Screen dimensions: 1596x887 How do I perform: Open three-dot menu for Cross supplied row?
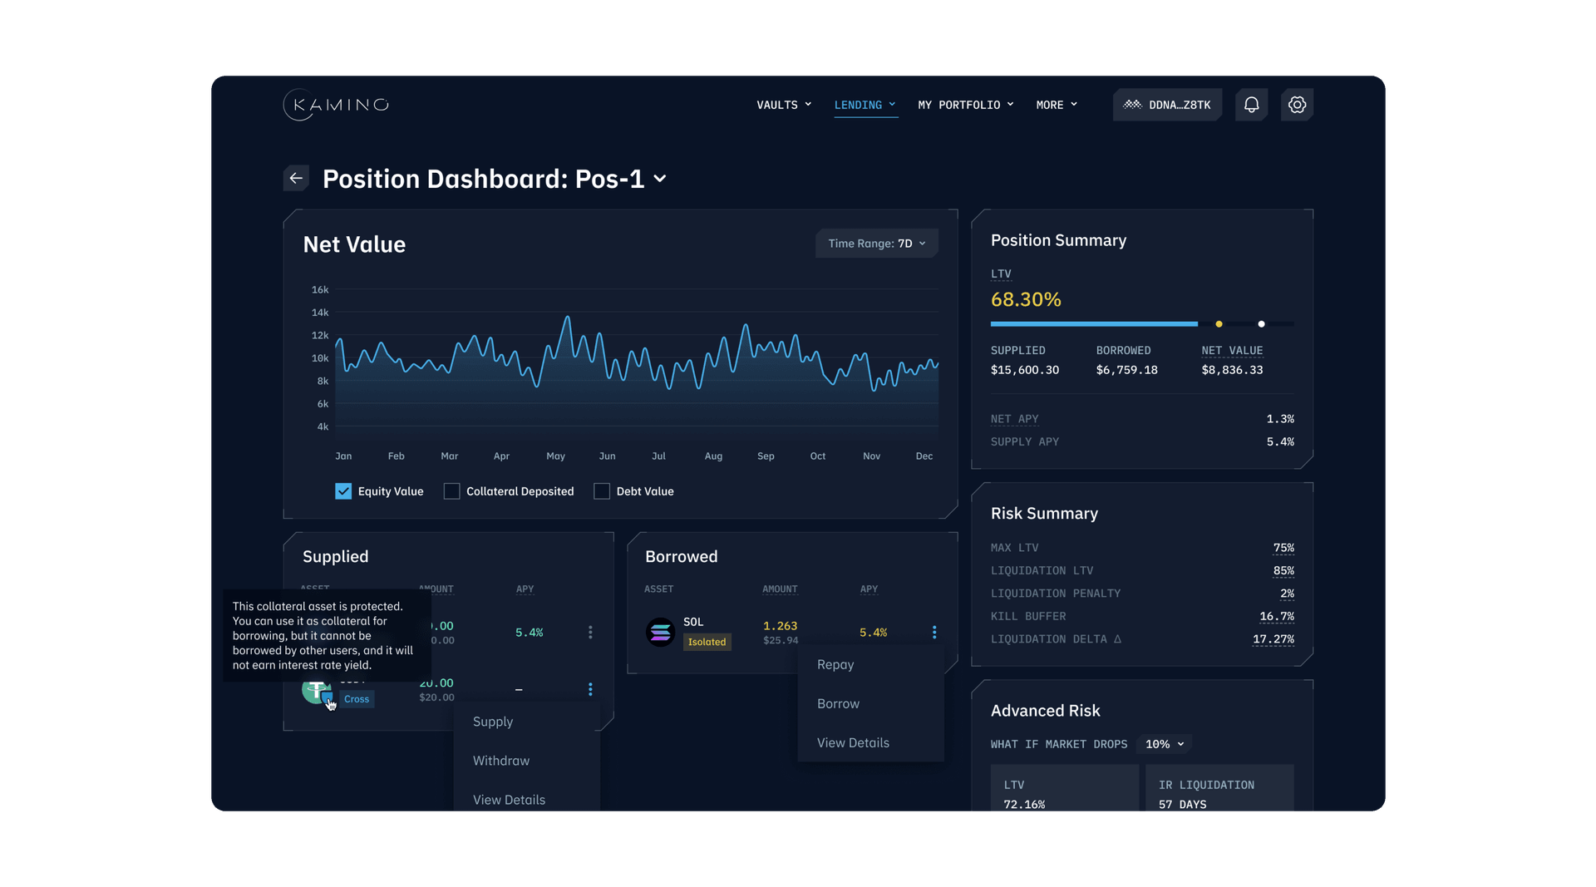point(590,689)
